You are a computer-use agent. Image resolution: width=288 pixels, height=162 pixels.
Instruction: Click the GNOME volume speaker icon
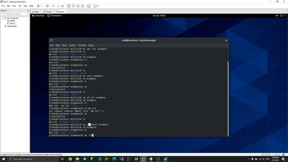tap(277, 16)
